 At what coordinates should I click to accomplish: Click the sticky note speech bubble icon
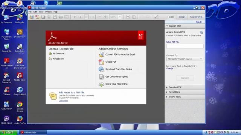pyautogui.click(x=53, y=96)
